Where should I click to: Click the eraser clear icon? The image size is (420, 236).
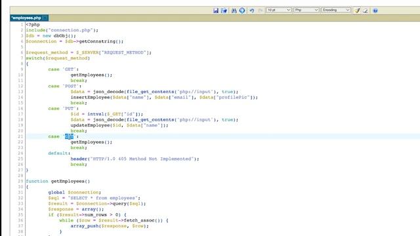[365, 10]
